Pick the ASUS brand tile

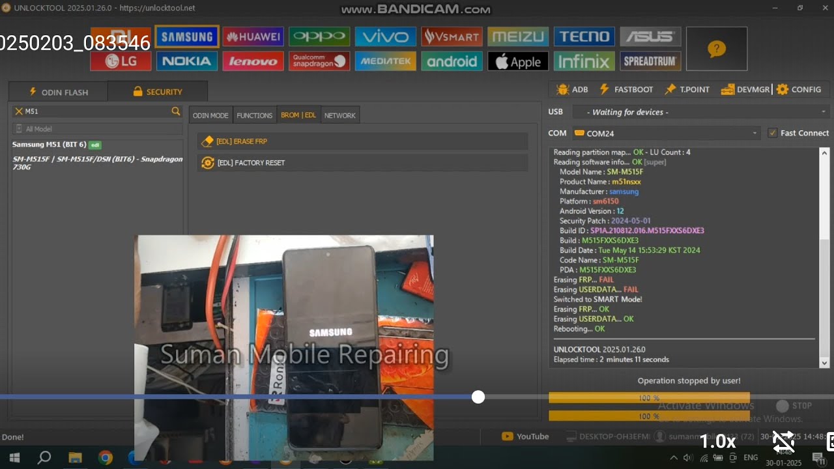click(650, 36)
